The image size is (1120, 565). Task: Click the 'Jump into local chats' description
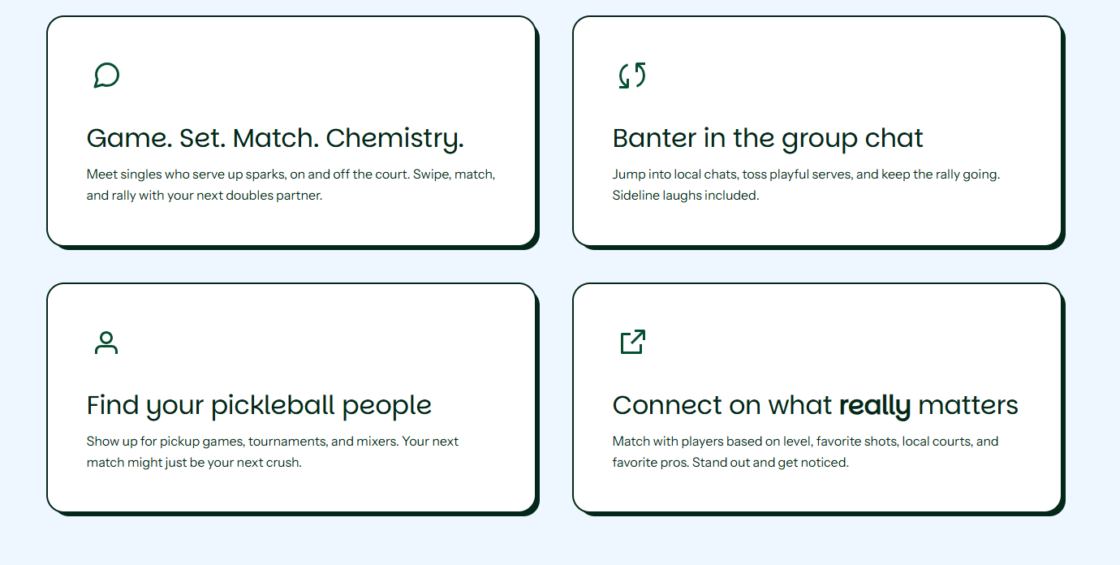point(806,185)
